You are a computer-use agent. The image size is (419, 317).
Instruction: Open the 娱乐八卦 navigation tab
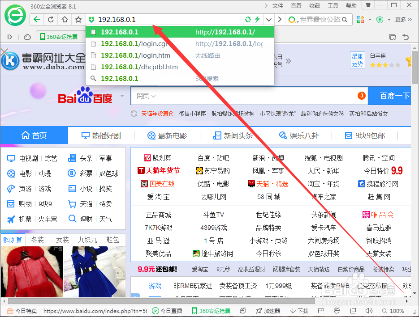[299, 136]
